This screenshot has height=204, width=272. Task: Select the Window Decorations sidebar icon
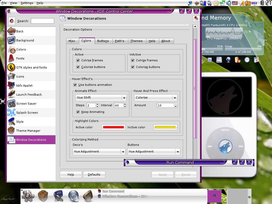click(x=11, y=140)
